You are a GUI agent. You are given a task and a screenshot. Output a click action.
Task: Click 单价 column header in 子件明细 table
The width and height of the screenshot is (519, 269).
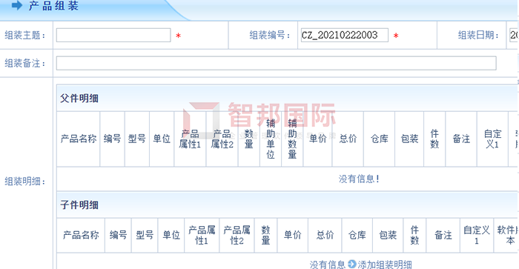tap(293, 235)
